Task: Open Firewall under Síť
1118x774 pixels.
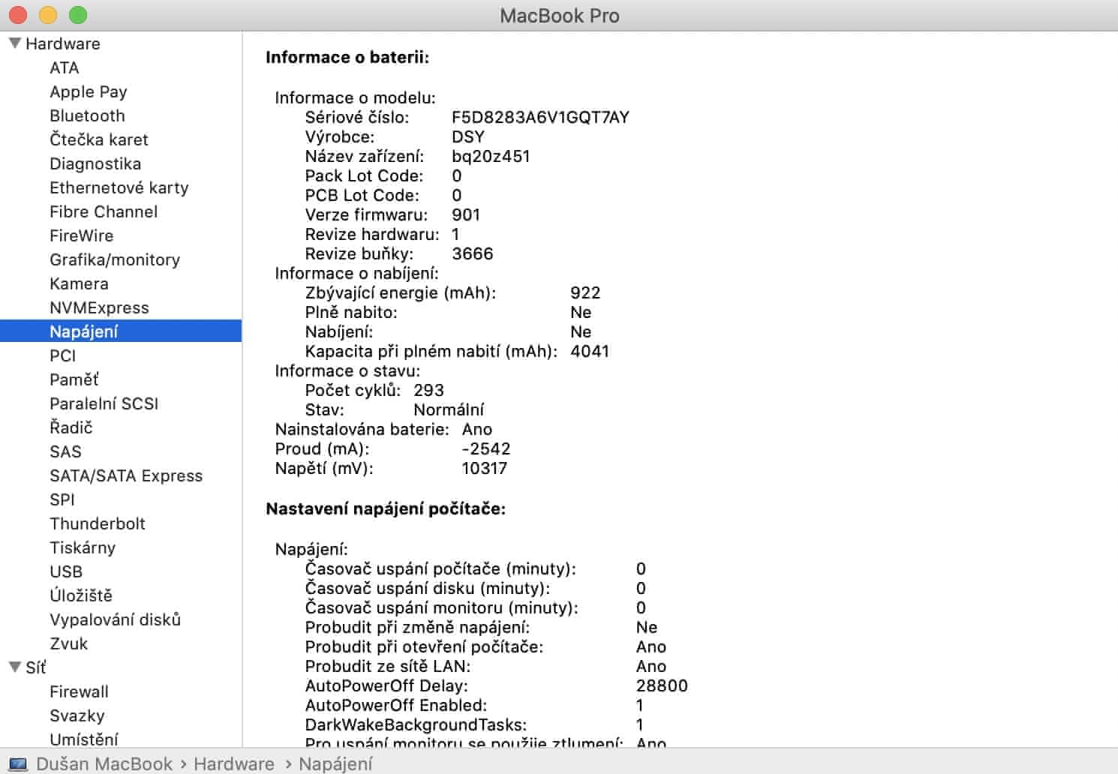Action: 79,691
